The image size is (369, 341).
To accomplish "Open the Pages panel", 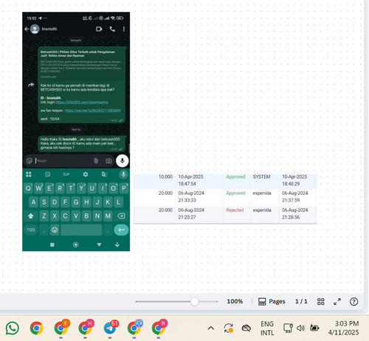I will pos(272,301).
